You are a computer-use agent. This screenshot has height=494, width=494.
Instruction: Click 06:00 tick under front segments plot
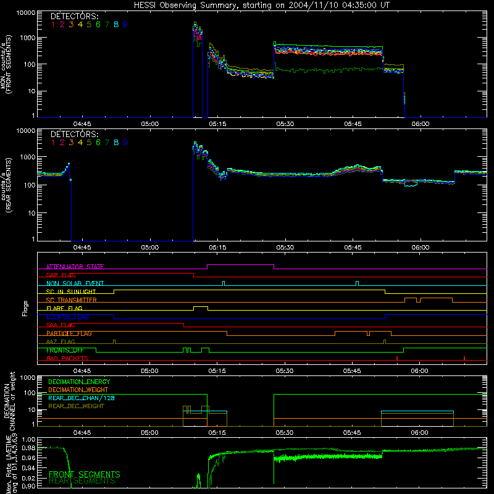point(421,124)
